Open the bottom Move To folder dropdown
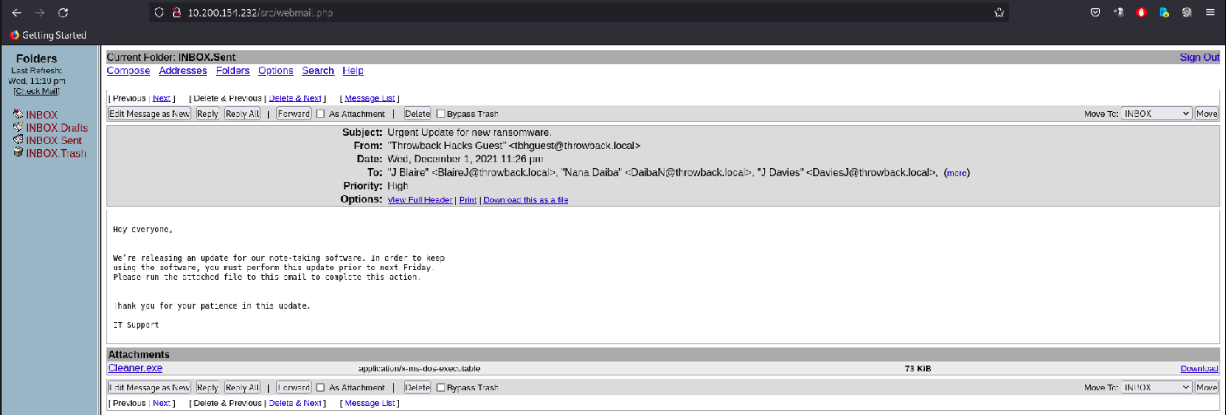Screen dimensions: 1226x415 (x=1157, y=387)
